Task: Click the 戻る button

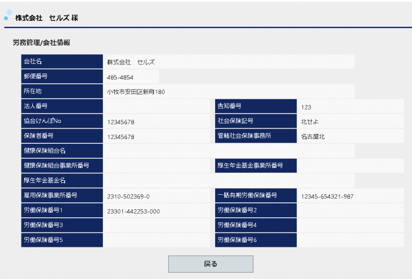Action: (211, 264)
